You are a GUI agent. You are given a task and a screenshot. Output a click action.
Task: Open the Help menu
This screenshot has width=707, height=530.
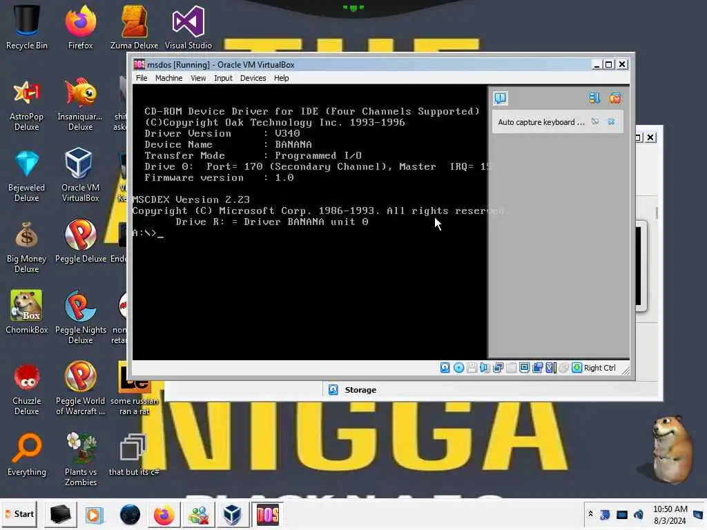282,78
